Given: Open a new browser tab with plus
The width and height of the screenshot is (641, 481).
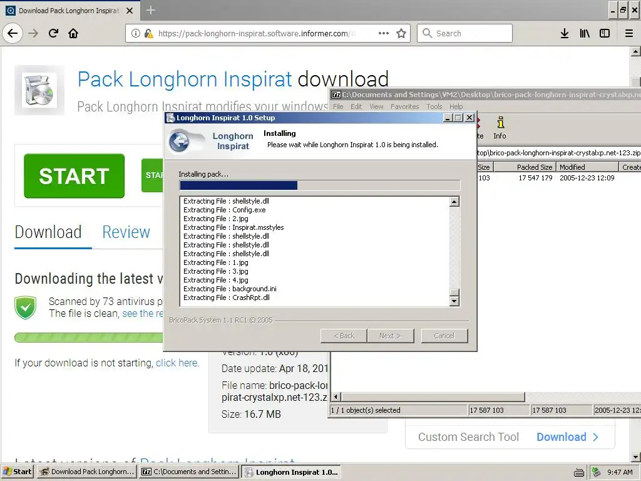Looking at the screenshot, I should click(x=150, y=10).
